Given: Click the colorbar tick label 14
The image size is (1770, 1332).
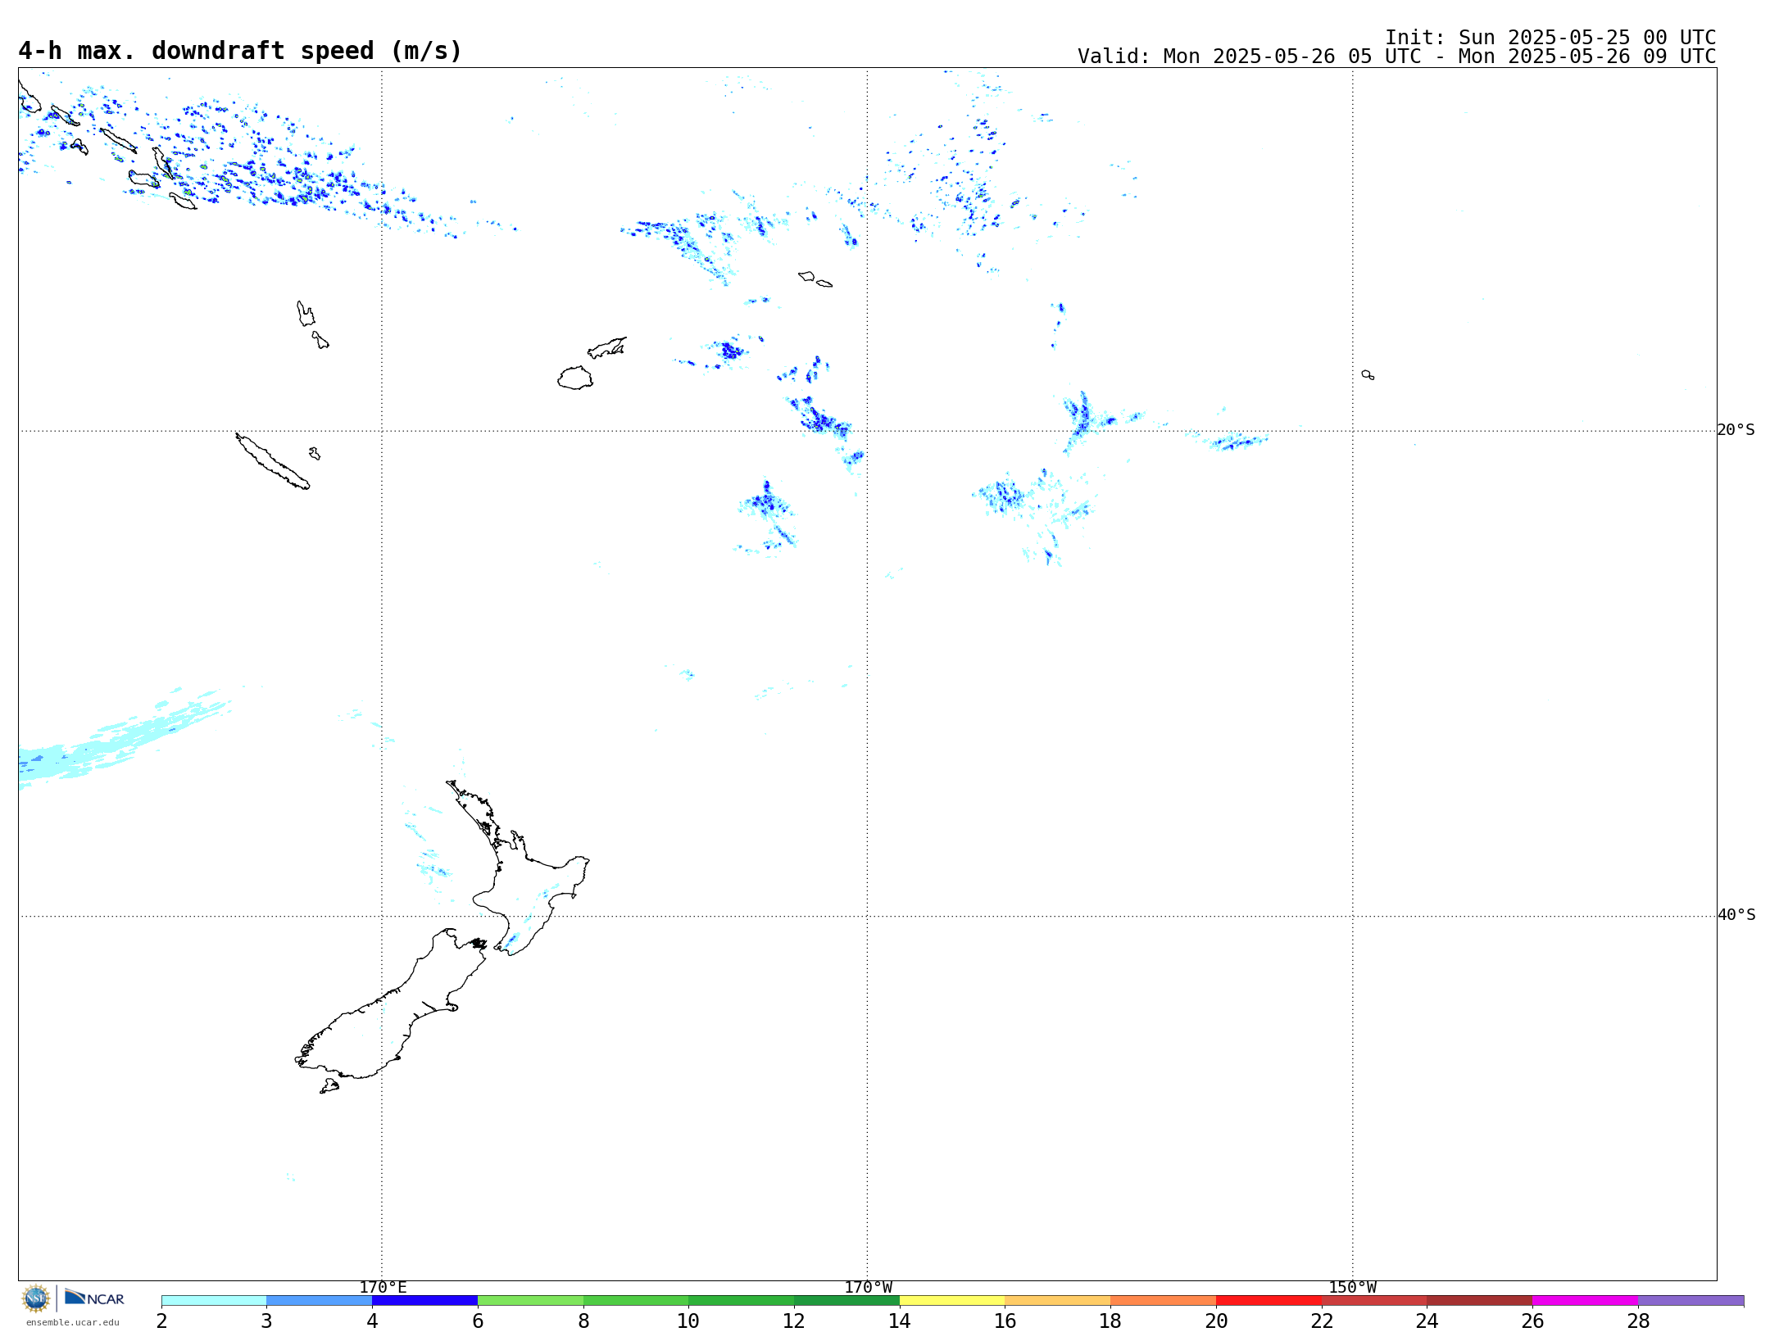Looking at the screenshot, I should click(x=900, y=1321).
